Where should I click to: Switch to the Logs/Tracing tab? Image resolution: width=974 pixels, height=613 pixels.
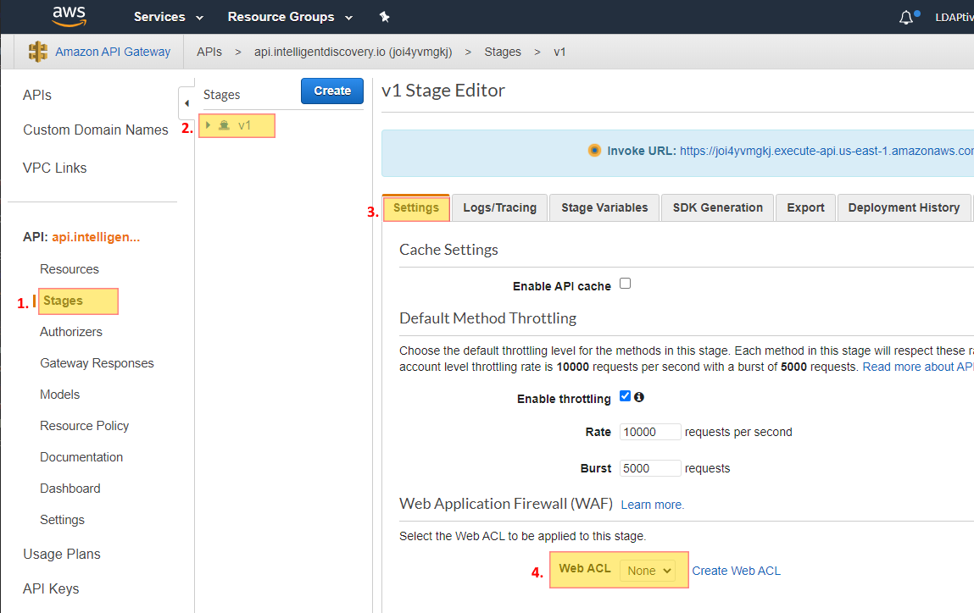pyautogui.click(x=500, y=207)
